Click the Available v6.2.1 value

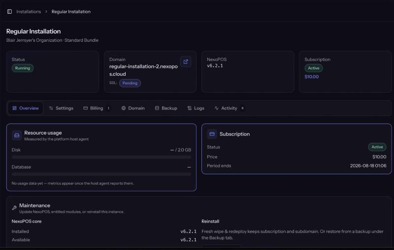click(x=189, y=240)
